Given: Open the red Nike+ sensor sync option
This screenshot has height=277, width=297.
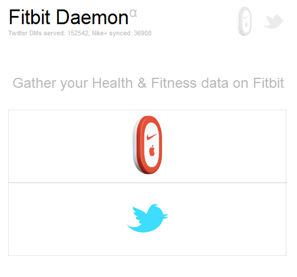Looking at the screenshot, I should click(x=147, y=145).
